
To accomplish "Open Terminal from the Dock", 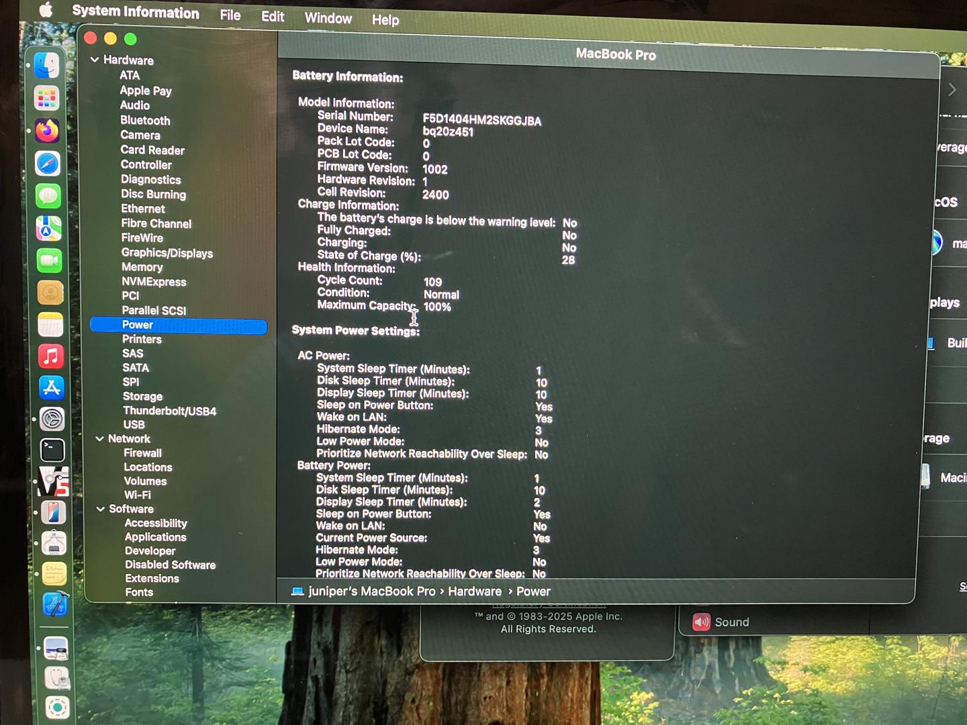I will point(52,450).
